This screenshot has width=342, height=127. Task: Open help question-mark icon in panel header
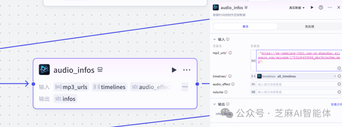[321, 7]
